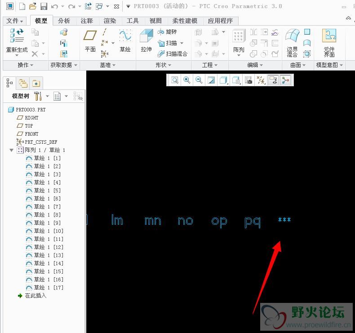Select PRT_CSYS_DEF in the model tree
355x333 pixels.
tap(37, 142)
